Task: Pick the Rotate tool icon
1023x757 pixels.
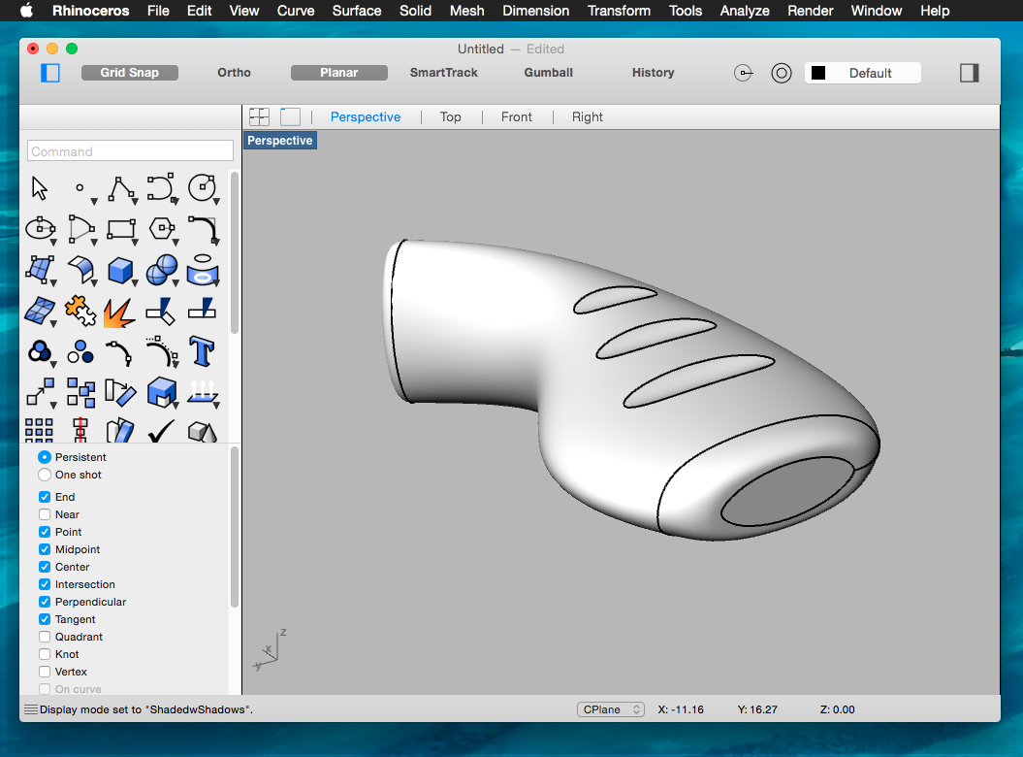Action: click(x=121, y=392)
